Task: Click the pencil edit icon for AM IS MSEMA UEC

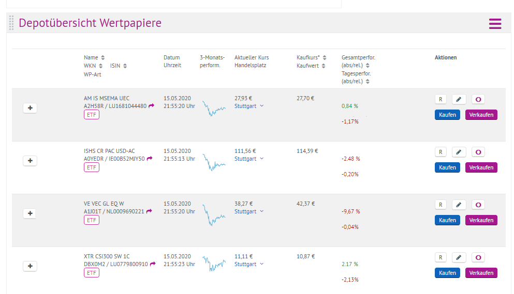Action: pos(459,99)
